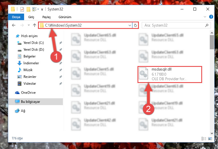This screenshot has height=149, width=218.
Task: Click New folder icon in title bar
Action: pyautogui.click(x=28, y=9)
